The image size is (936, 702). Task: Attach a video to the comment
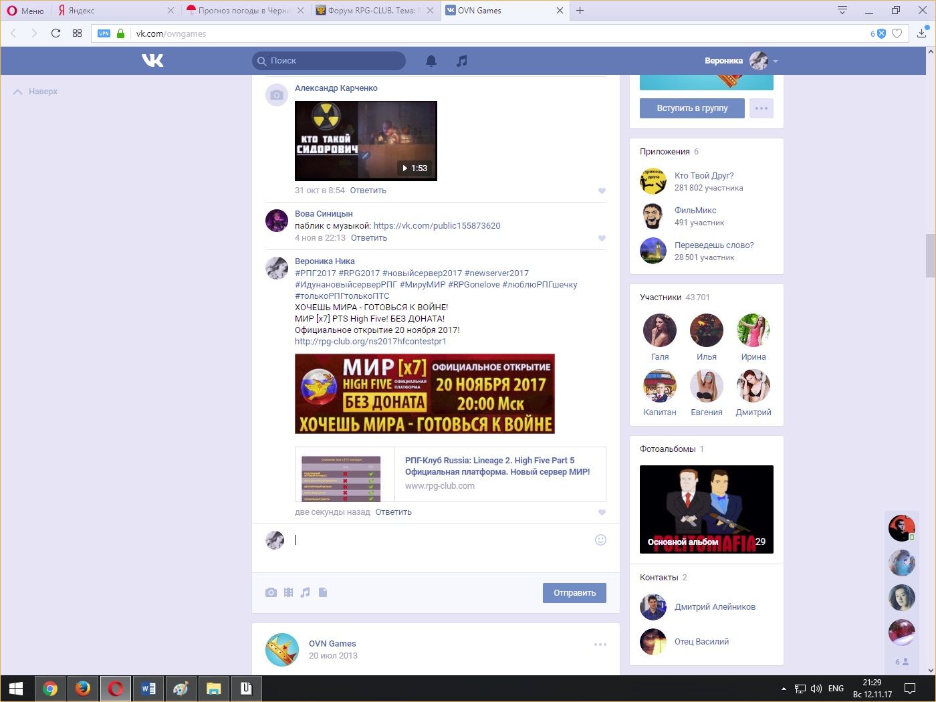click(x=288, y=592)
